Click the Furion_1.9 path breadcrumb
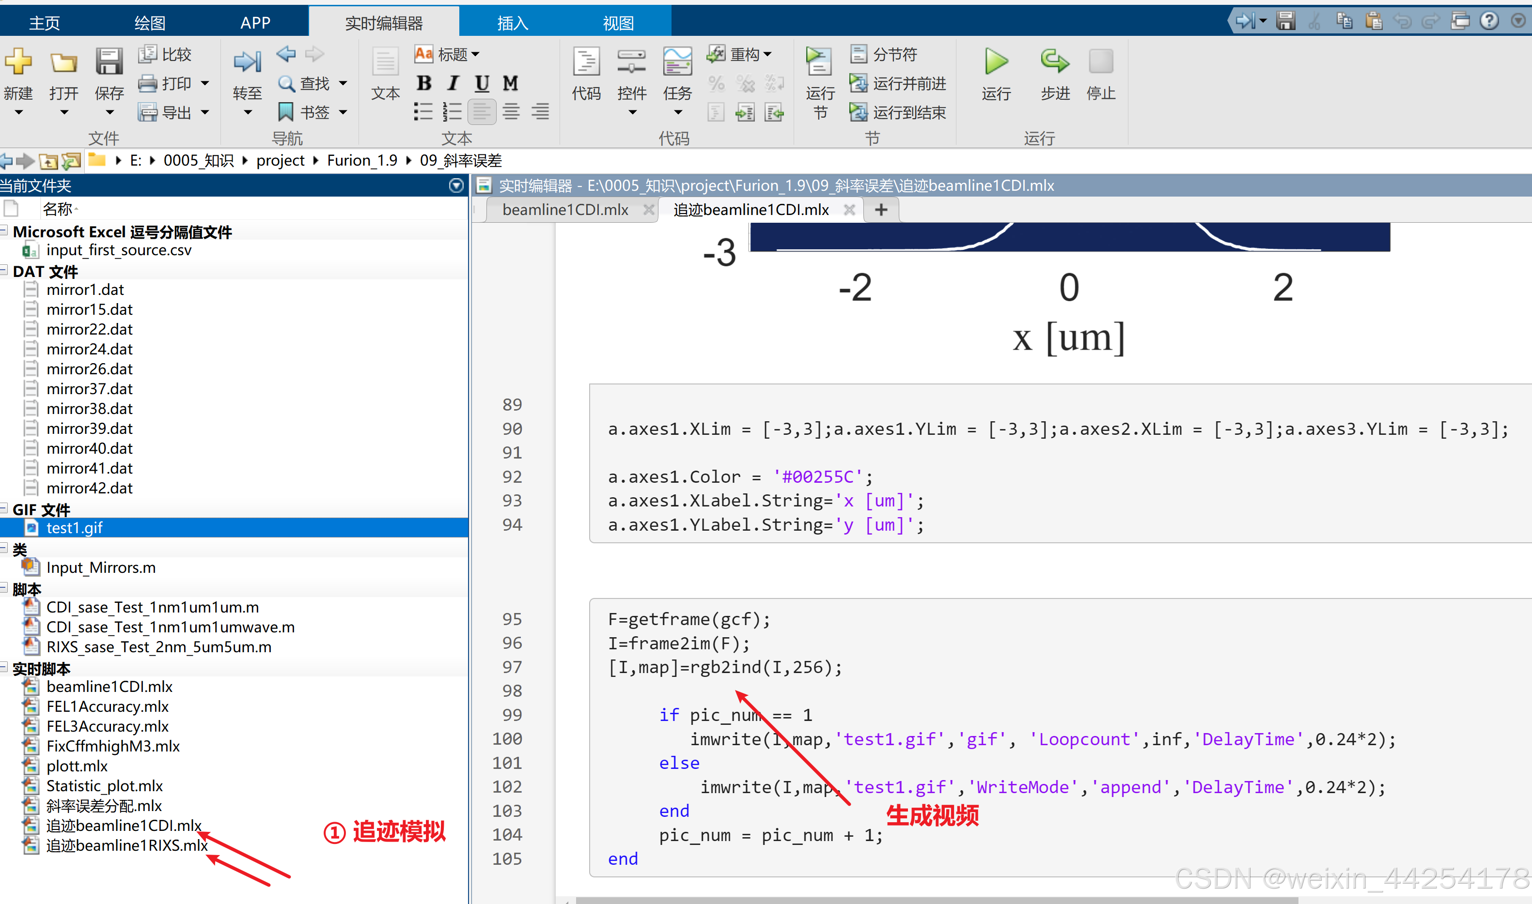This screenshot has height=904, width=1532. pyautogui.click(x=361, y=161)
